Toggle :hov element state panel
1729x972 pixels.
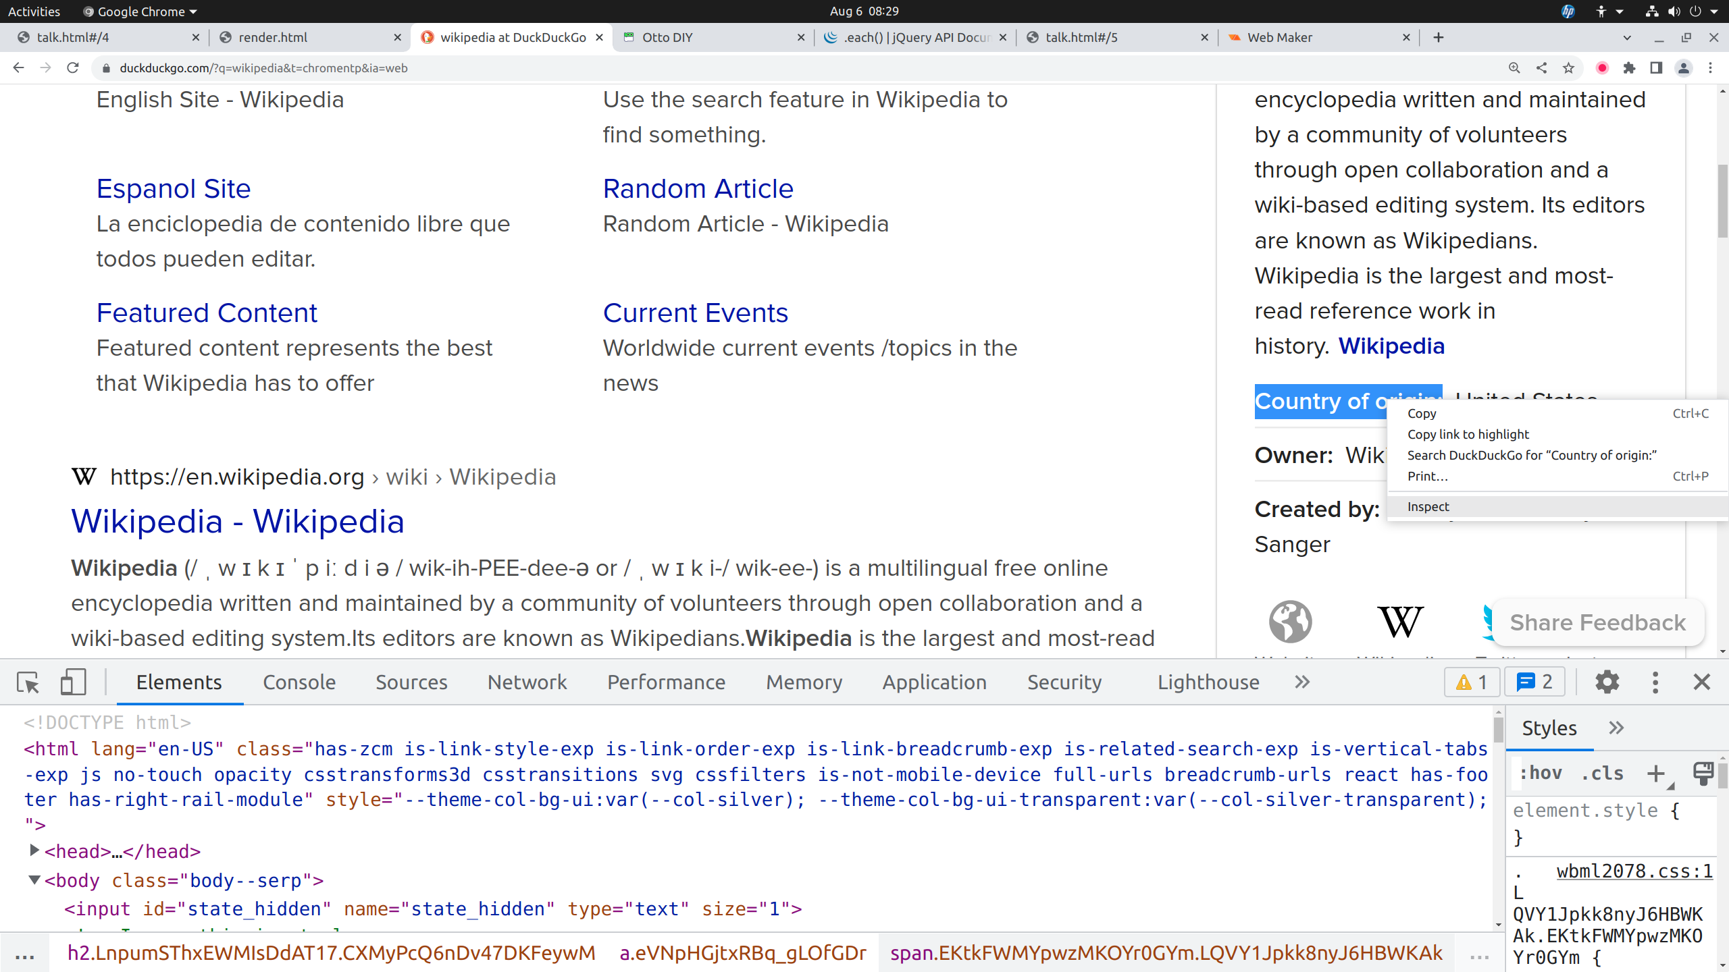click(x=1541, y=774)
